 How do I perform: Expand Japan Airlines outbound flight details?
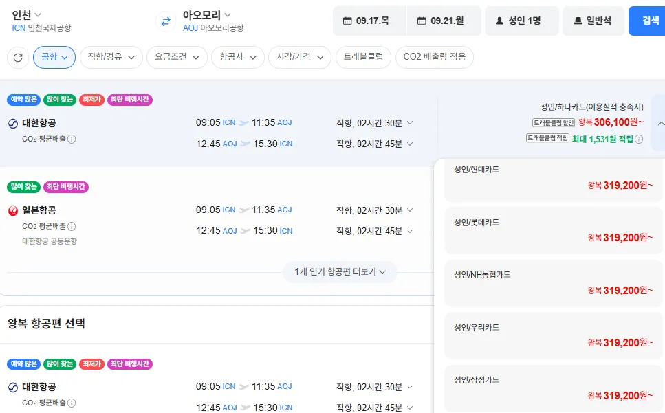click(410, 210)
